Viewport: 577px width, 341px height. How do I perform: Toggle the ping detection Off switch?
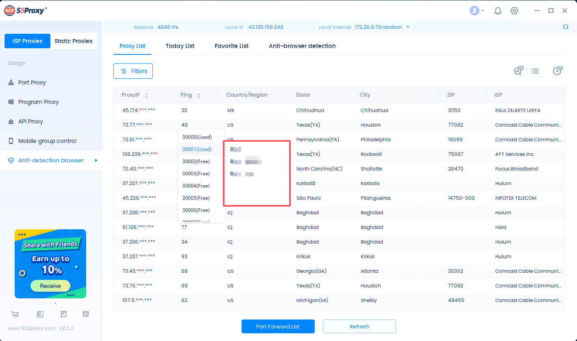click(518, 71)
